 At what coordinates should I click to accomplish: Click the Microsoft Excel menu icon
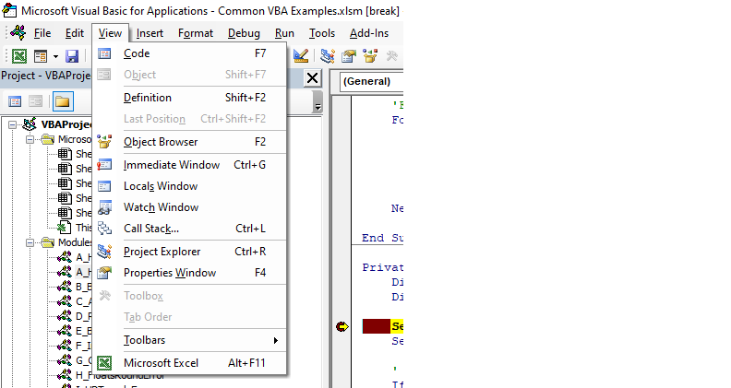[x=104, y=363]
